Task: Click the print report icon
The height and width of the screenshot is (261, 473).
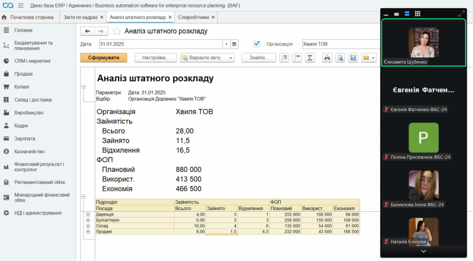Action: click(327, 58)
